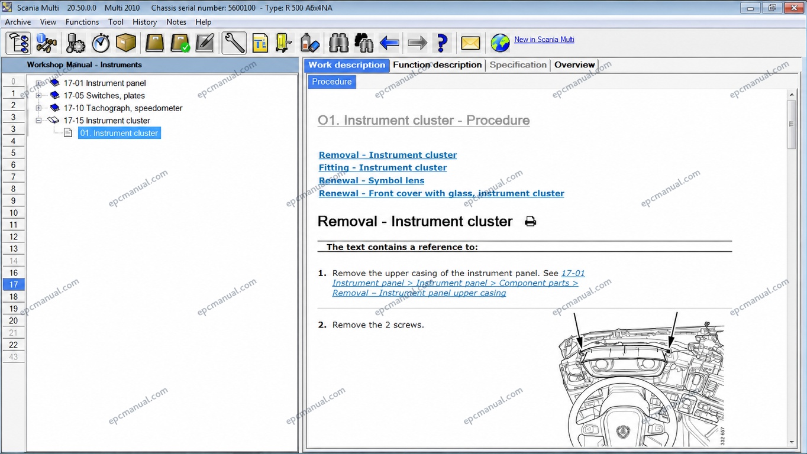Image resolution: width=807 pixels, height=454 pixels.
Task: Click the content pane scroll-up arrow
Action: coord(792,95)
